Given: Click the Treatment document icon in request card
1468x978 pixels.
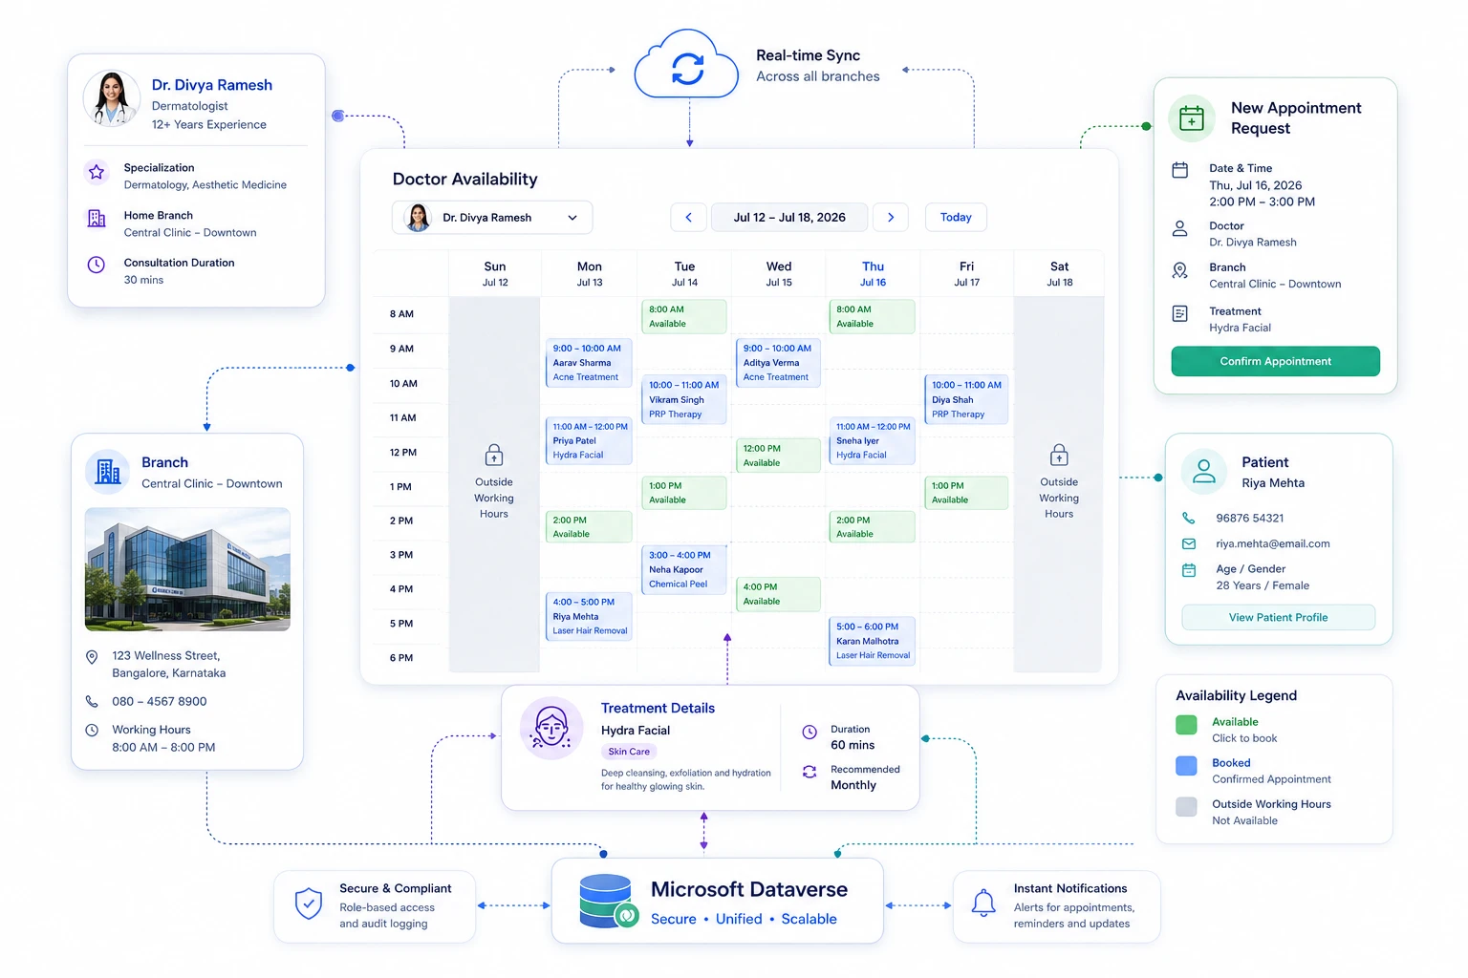Looking at the screenshot, I should tap(1180, 313).
